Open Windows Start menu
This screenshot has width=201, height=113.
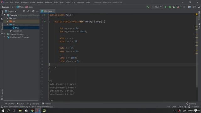coord(3,110)
